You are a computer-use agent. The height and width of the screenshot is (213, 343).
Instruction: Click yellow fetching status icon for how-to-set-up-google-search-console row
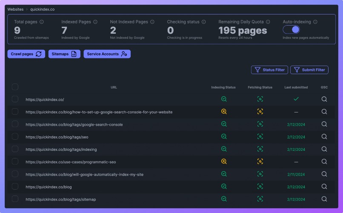coord(260,112)
